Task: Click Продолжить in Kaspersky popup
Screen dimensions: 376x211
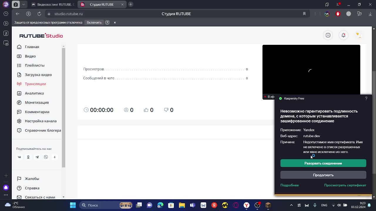Action: [323, 175]
